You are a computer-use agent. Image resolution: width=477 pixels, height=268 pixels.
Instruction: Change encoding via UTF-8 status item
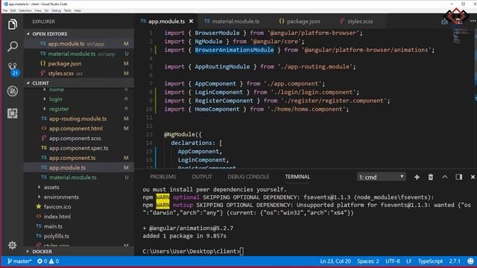click(393, 261)
